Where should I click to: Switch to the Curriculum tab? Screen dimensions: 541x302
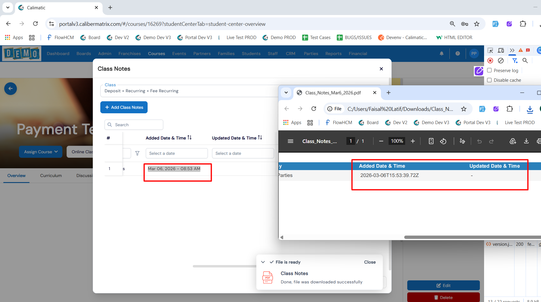(x=51, y=175)
